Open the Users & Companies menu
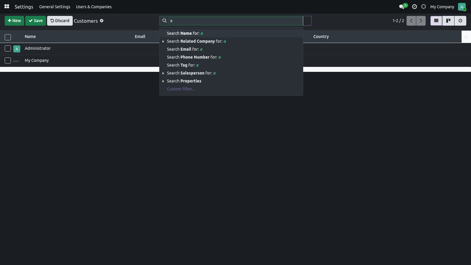The image size is (471, 265). 94,7
